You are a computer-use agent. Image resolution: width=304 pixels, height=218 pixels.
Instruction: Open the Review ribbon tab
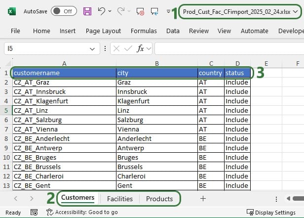[199, 31]
